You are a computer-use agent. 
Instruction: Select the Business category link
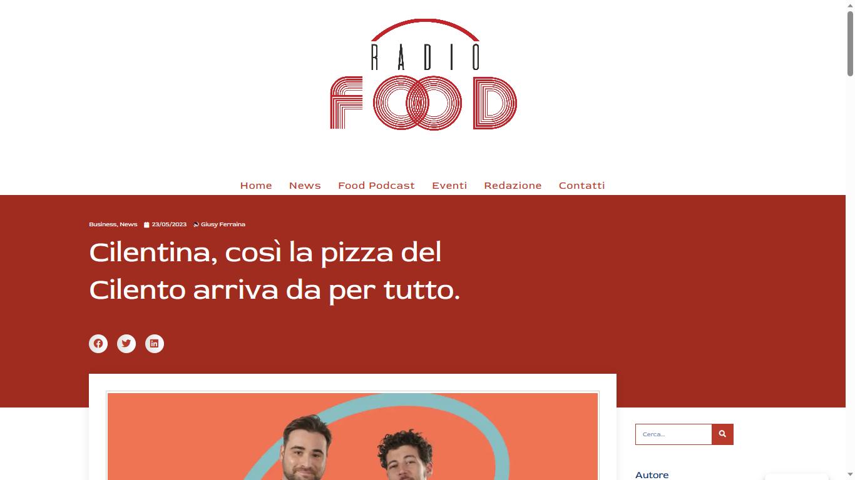pos(103,224)
